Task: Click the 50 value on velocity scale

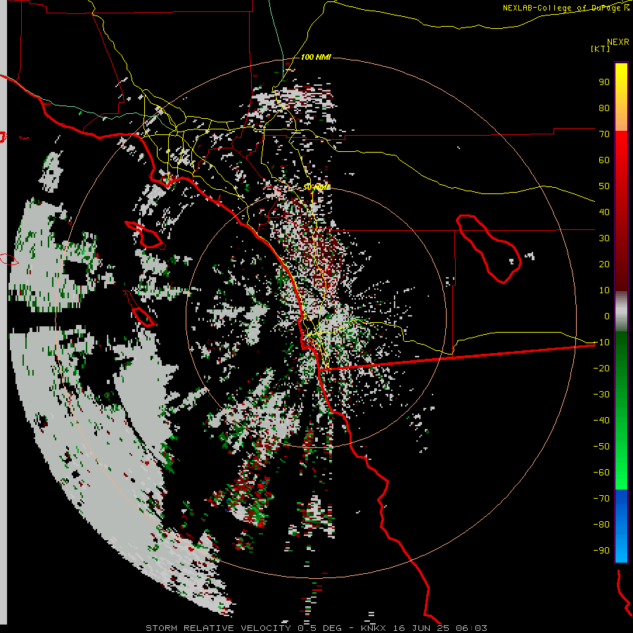Action: click(x=604, y=186)
